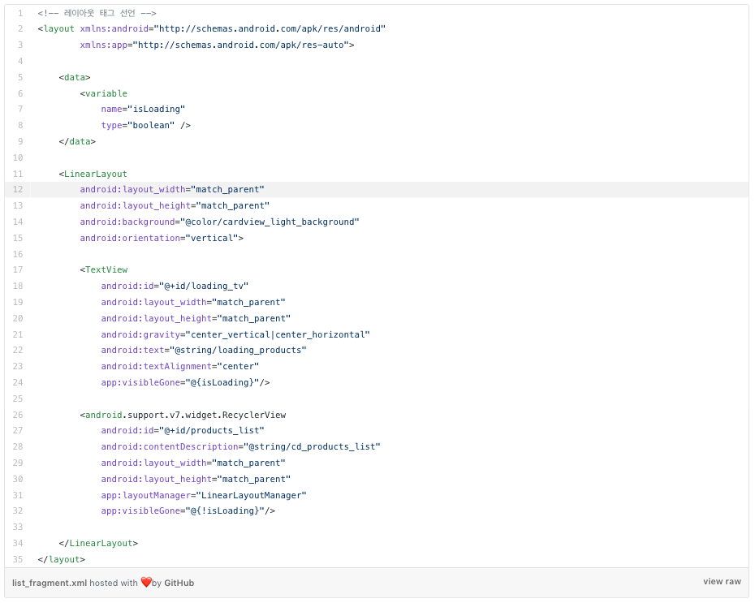
Task: Select line number 26 in the gutter
Action: click(18, 415)
